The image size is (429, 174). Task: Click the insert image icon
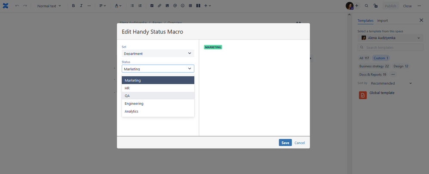(x=167, y=6)
